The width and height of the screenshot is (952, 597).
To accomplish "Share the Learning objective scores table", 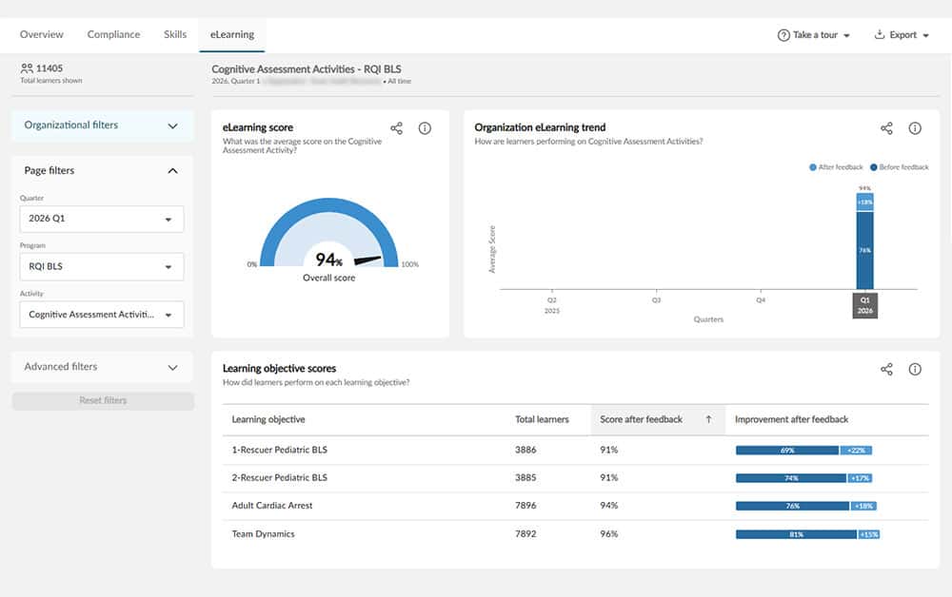I will coord(886,369).
